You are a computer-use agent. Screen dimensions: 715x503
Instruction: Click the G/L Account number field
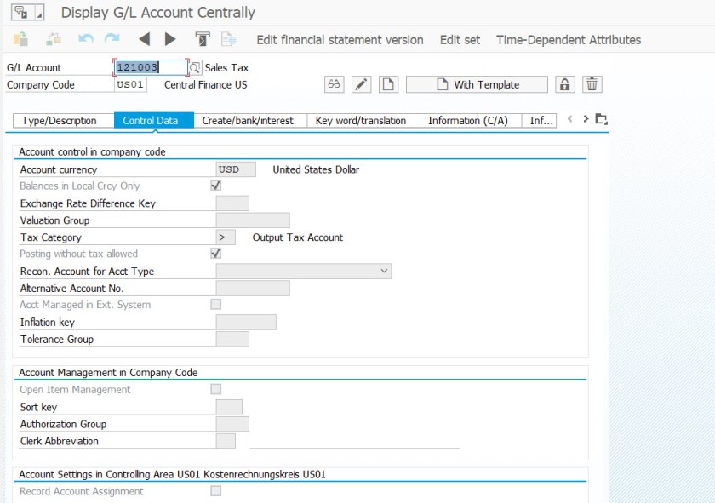(151, 67)
